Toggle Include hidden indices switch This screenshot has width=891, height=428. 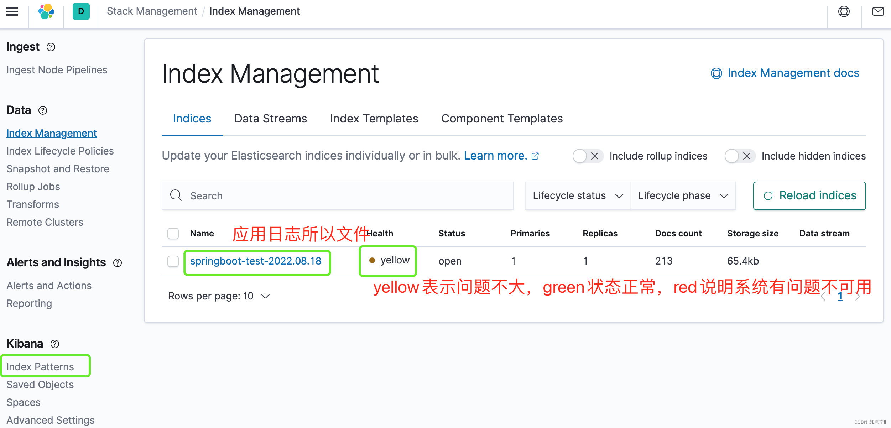(x=740, y=156)
